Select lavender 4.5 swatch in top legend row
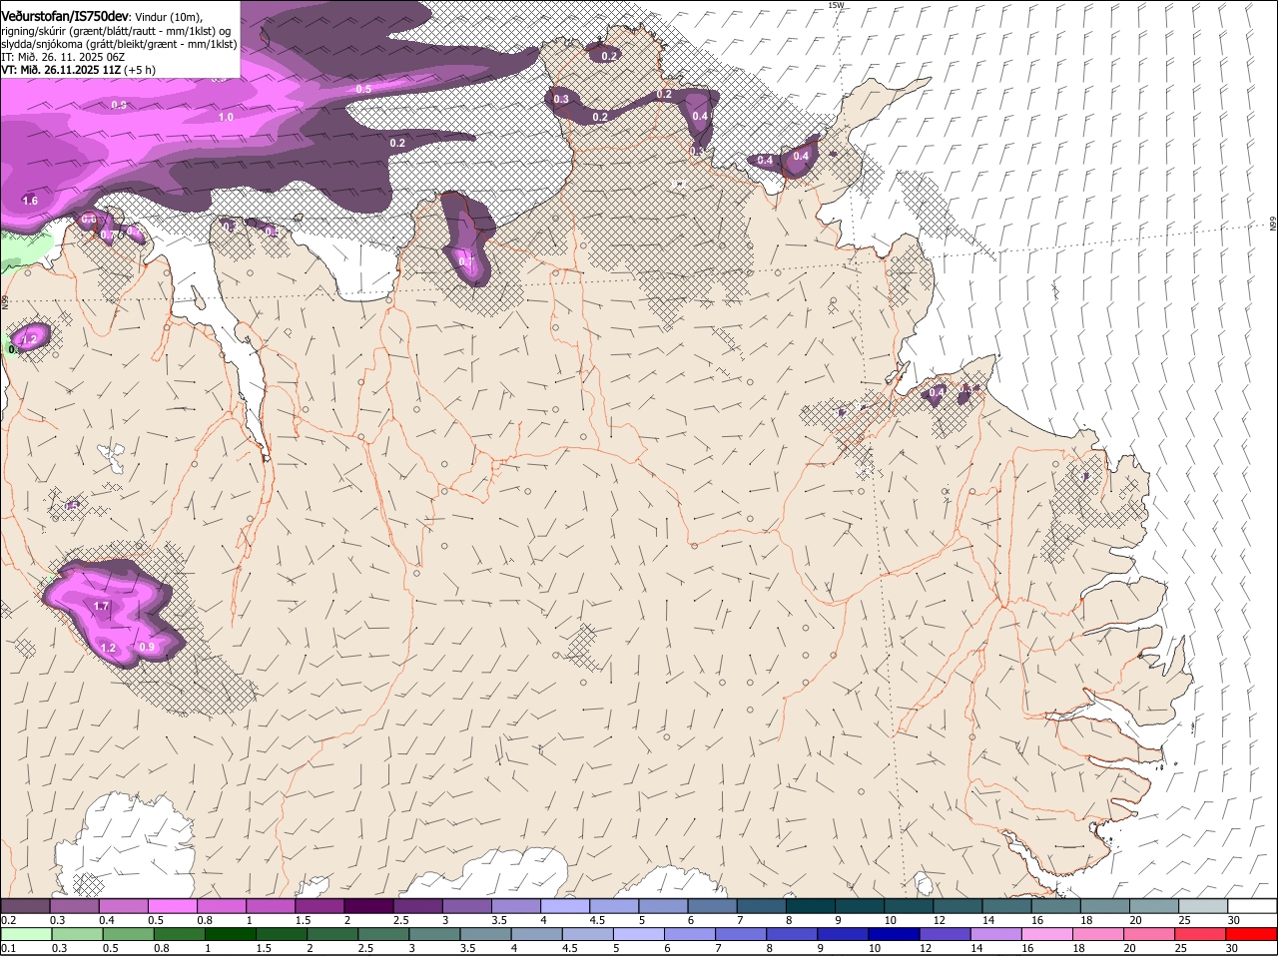The height and width of the screenshot is (956, 1278). coord(614,905)
